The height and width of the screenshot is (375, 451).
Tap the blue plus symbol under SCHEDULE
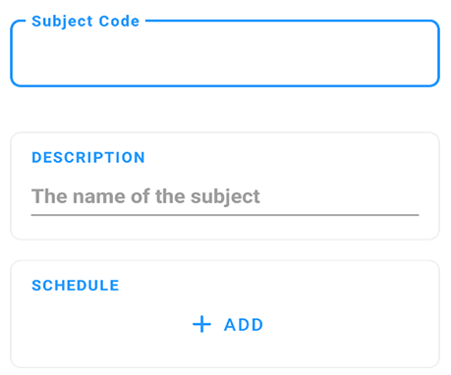point(201,324)
